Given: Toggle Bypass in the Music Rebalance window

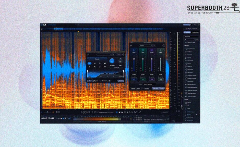Looking at the screenshot, I should click(138, 88).
